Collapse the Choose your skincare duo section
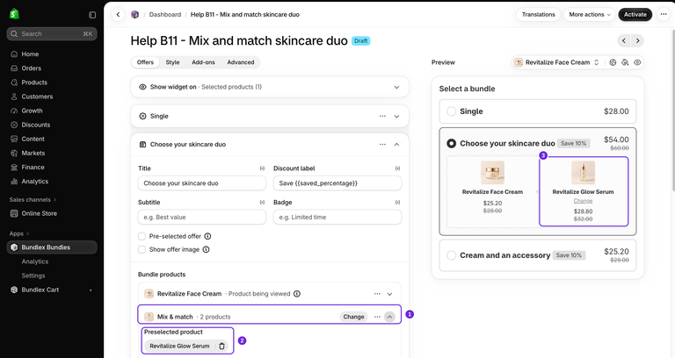The height and width of the screenshot is (358, 675). click(396, 145)
